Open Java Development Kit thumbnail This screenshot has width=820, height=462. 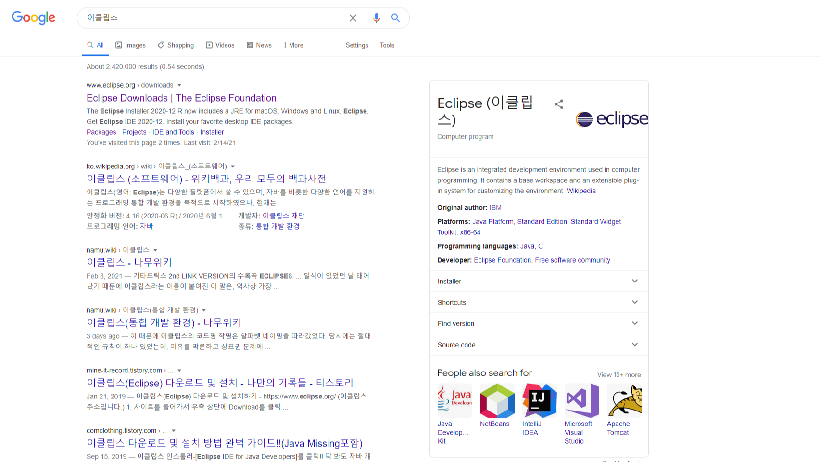tap(454, 400)
